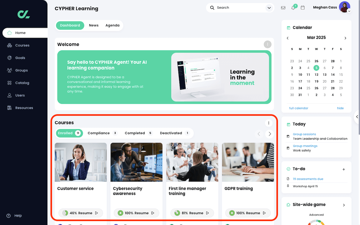This screenshot has width=360, height=225.
Task: Open the user menu arrow under avatar
Action: [x=349, y=11]
